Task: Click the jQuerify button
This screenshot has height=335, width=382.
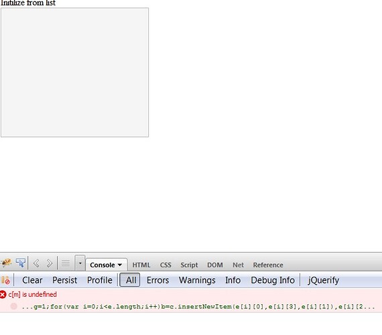Action: click(x=323, y=281)
